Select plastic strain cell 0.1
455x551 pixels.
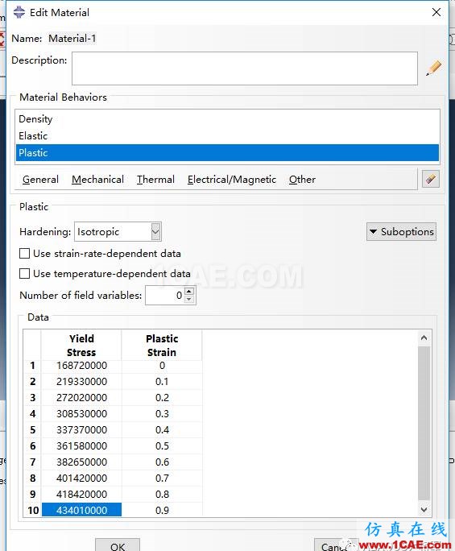click(162, 382)
